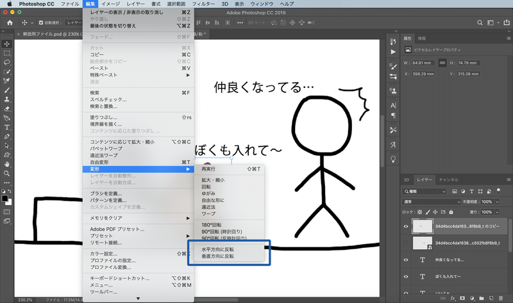Open the search magnifier in options bar

coord(480,22)
